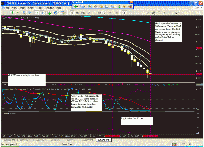The image size is (204, 147).
Task: Close the floating Standard toolbar
Action: pos(132,2)
